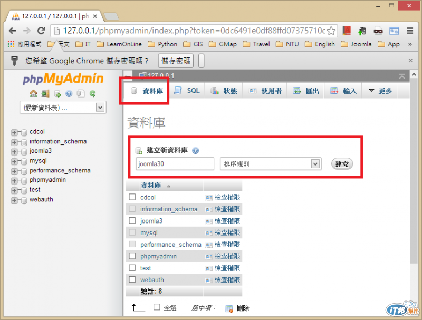Switch to the SQL tab
The height and width of the screenshot is (320, 422).
(x=187, y=91)
